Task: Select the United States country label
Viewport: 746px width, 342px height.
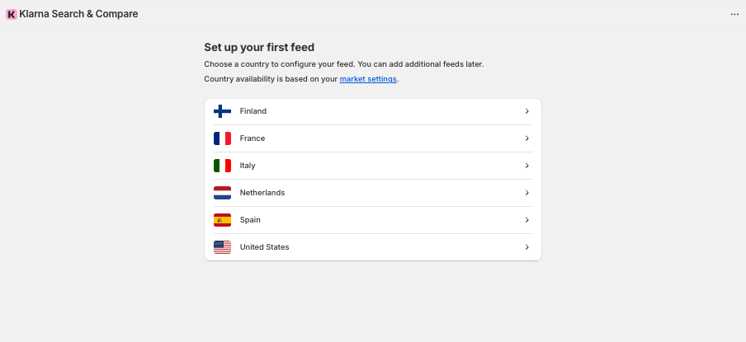Action: pyautogui.click(x=265, y=247)
